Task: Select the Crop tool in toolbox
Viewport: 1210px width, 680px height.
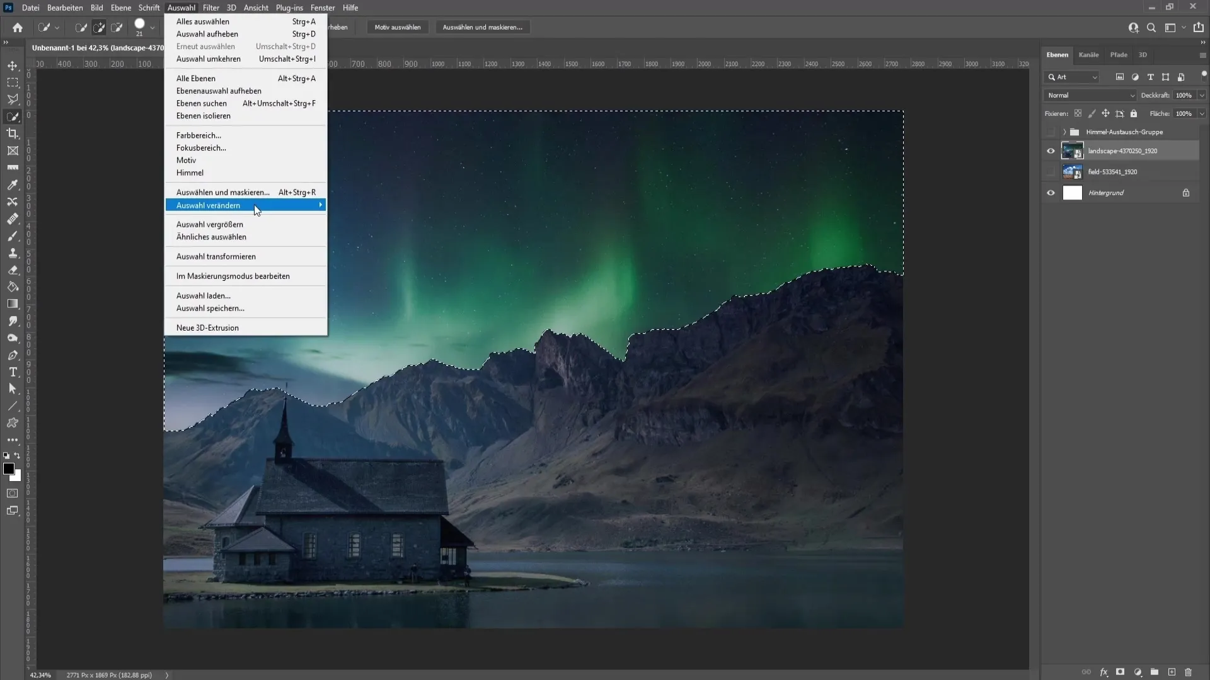Action: 13,133
